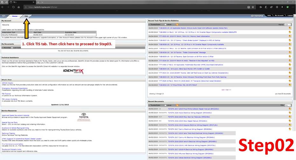Open the Help menu link
The height and width of the screenshot is (160, 296).
click(269, 16)
